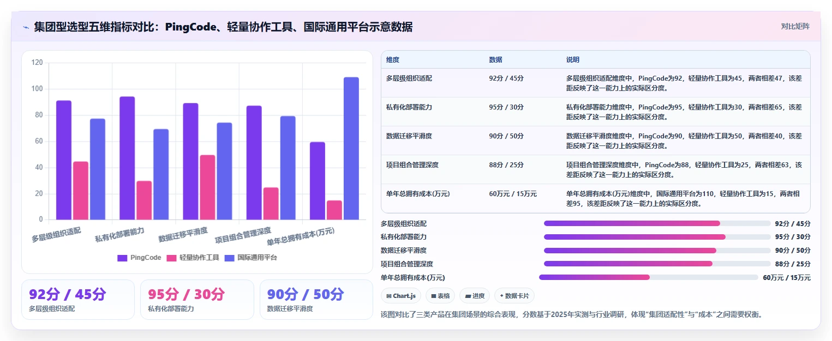
Task: Click the footer note beginning 该图对比了三类产品
Action: [x=571, y=314]
